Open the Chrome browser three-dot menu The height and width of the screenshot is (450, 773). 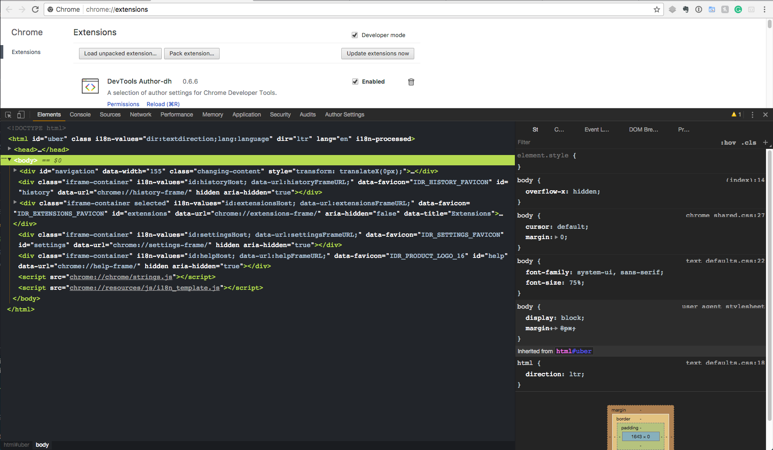765,9
